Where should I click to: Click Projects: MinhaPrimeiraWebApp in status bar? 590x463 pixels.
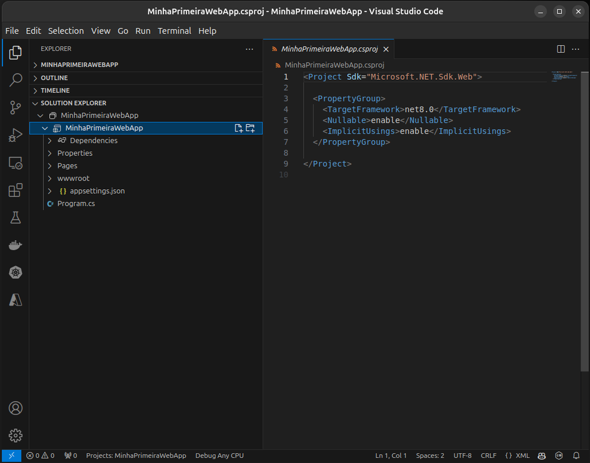click(x=136, y=455)
